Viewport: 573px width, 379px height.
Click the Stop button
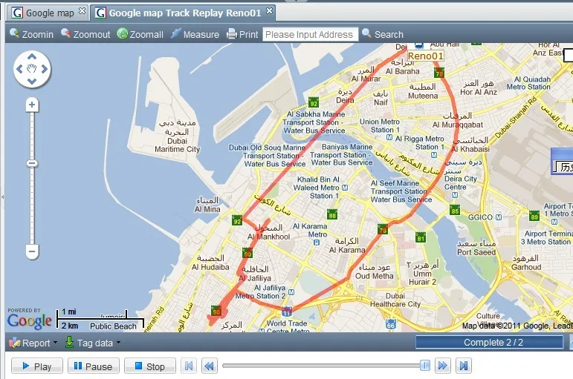pyautogui.click(x=150, y=366)
